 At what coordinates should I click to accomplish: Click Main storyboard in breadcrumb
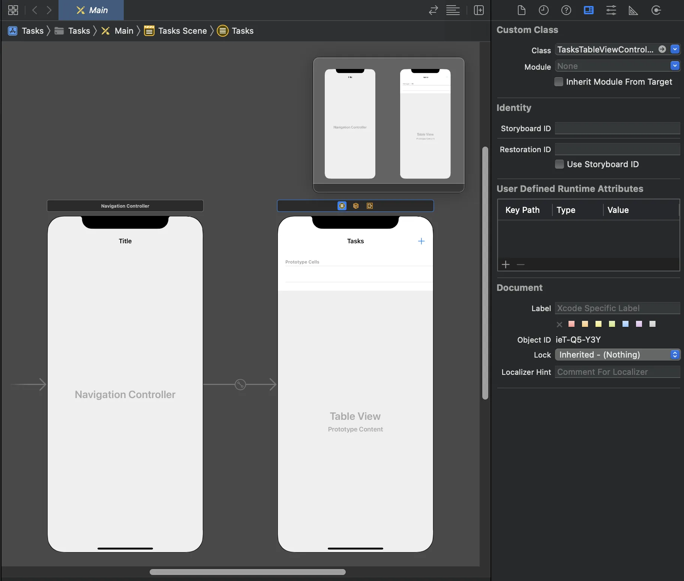point(117,31)
